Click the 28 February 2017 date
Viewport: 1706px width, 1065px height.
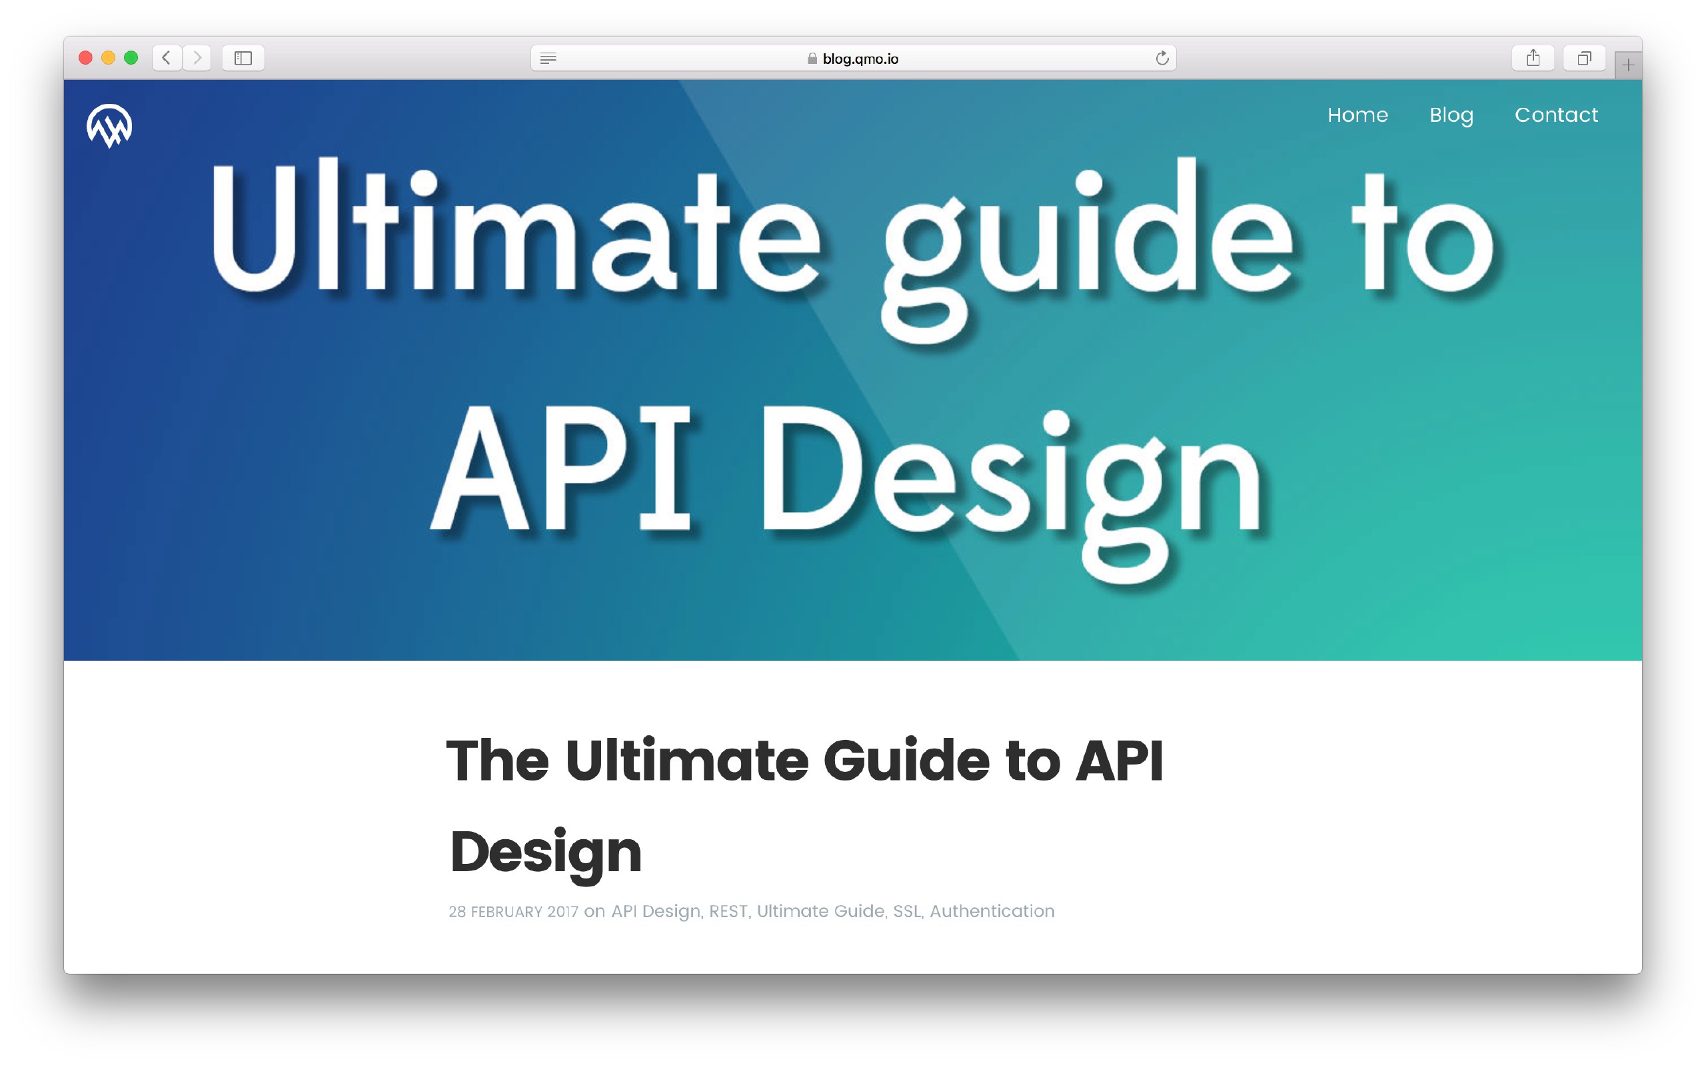click(513, 912)
